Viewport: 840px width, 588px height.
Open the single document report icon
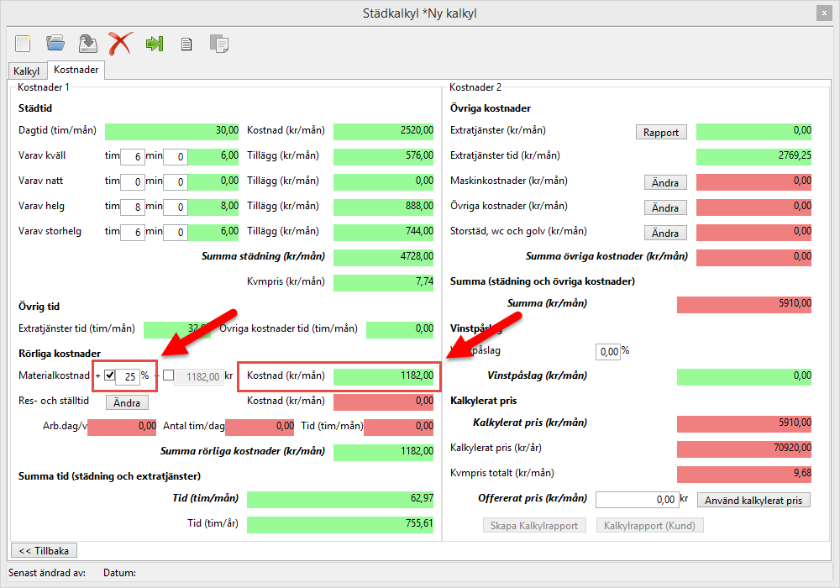(186, 44)
